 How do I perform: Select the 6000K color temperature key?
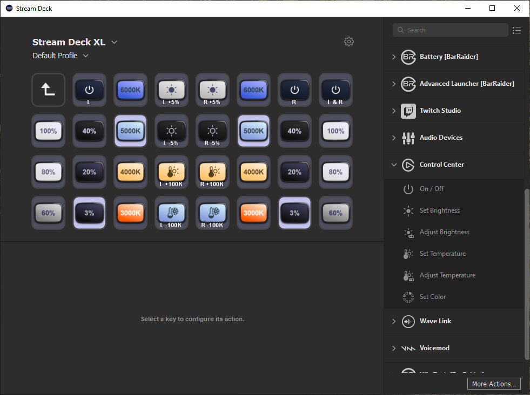click(130, 90)
